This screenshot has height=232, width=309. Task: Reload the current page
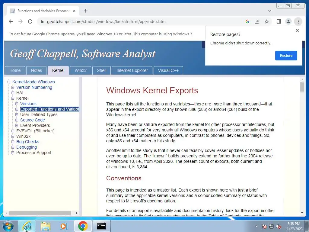coord(30,21)
